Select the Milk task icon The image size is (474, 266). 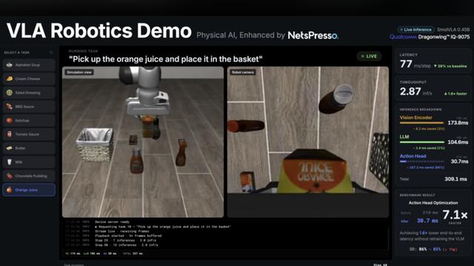(x=10, y=162)
